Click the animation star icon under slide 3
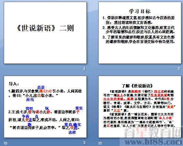This screenshot has height=146, width=183. [x=5, y=143]
